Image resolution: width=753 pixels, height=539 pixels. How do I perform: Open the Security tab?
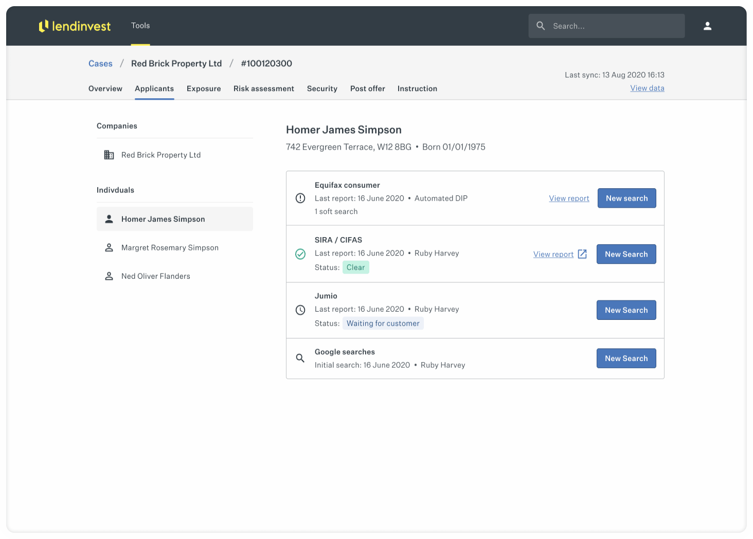322,88
